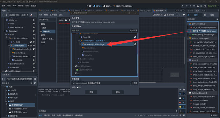Add a new node with the plus icon
220x118 pixels.
(3, 15)
